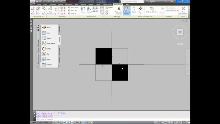Choose Lookup action in authoring palette

pyautogui.click(x=47, y=64)
